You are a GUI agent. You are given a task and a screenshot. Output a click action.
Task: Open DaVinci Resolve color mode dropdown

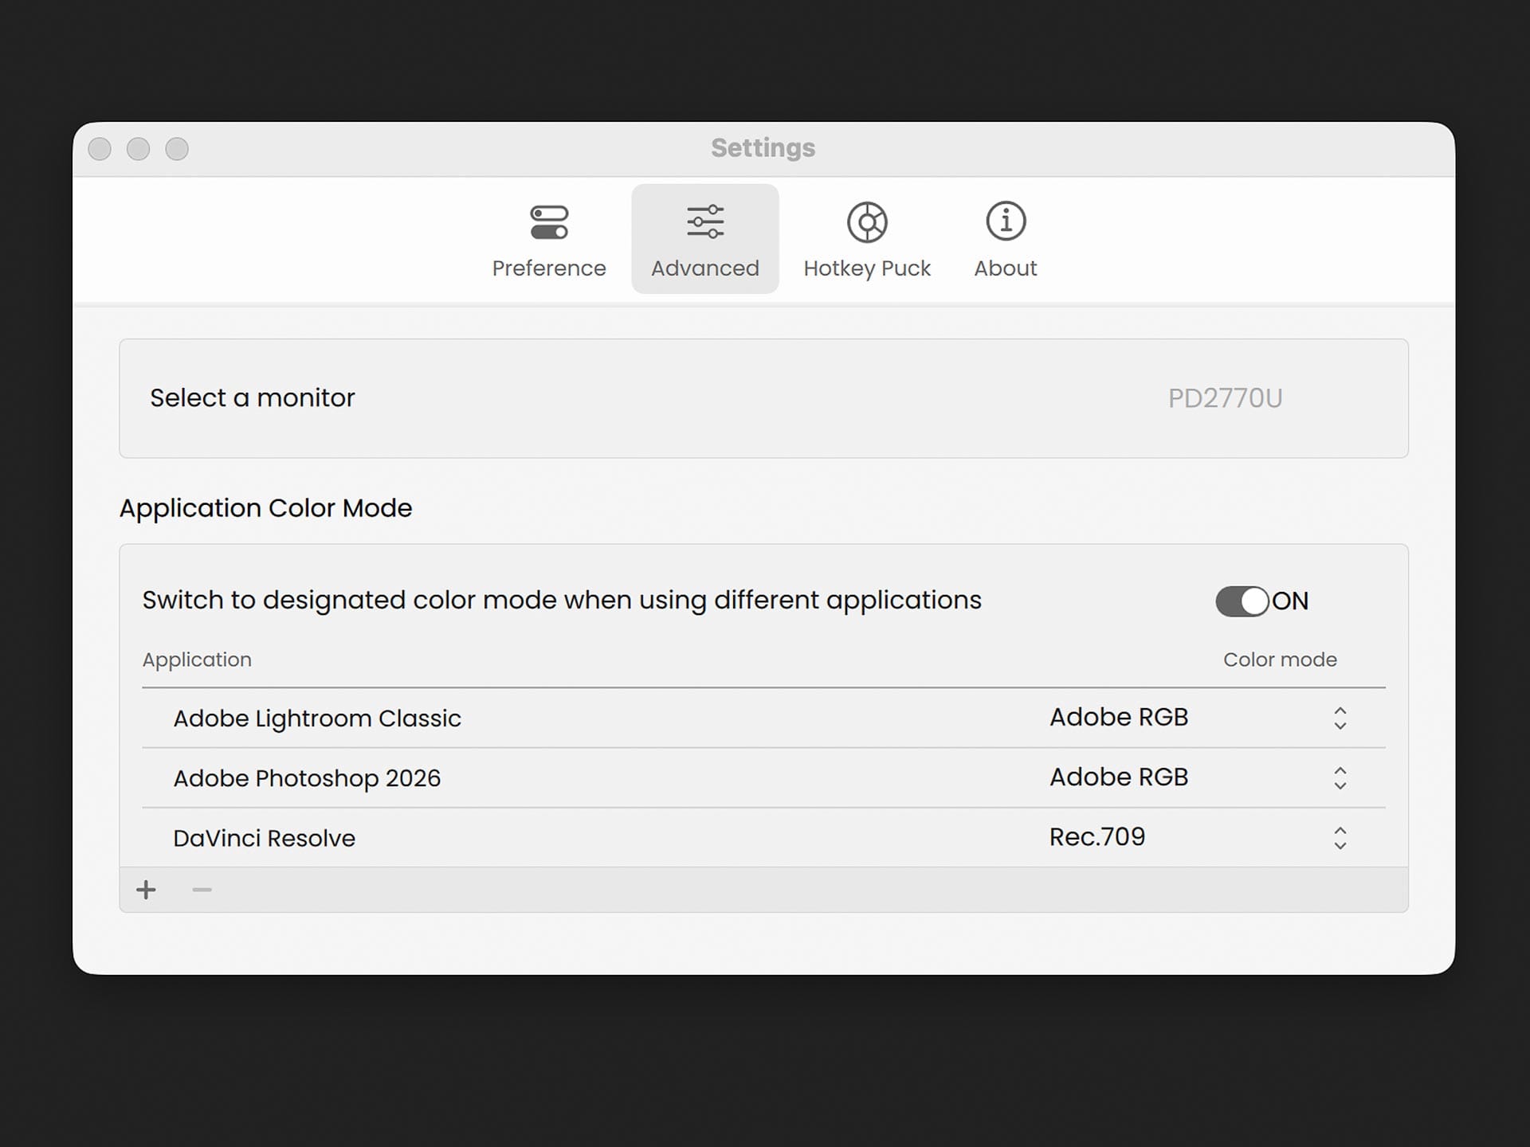(1340, 837)
